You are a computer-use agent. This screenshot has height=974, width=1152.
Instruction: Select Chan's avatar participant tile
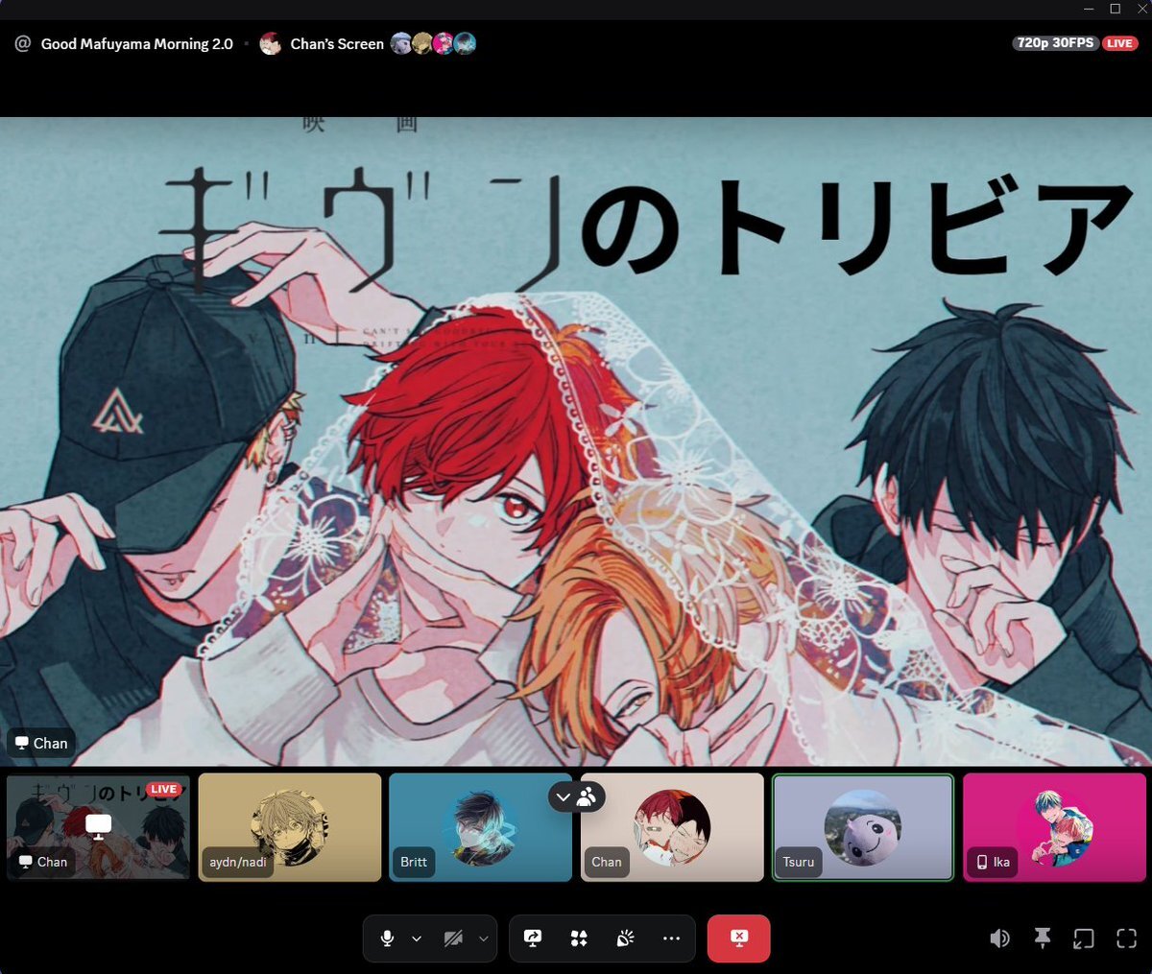[672, 827]
